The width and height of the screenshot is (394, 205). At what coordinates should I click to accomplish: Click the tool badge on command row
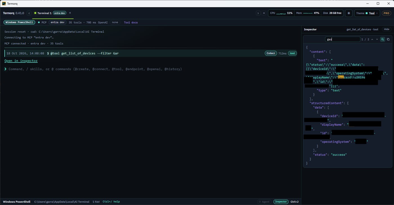[x=292, y=53]
